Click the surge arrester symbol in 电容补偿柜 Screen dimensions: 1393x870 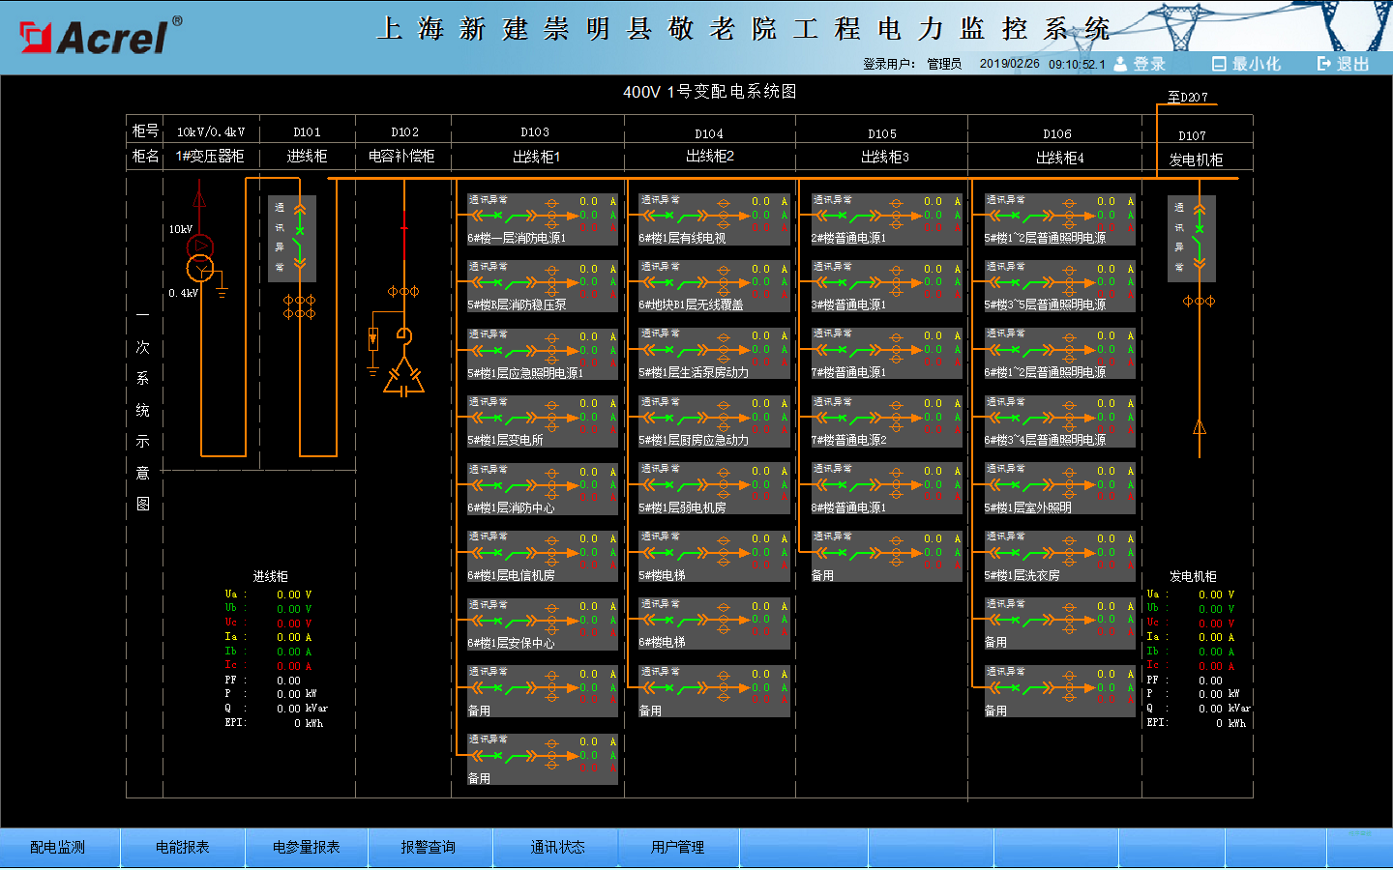(373, 339)
